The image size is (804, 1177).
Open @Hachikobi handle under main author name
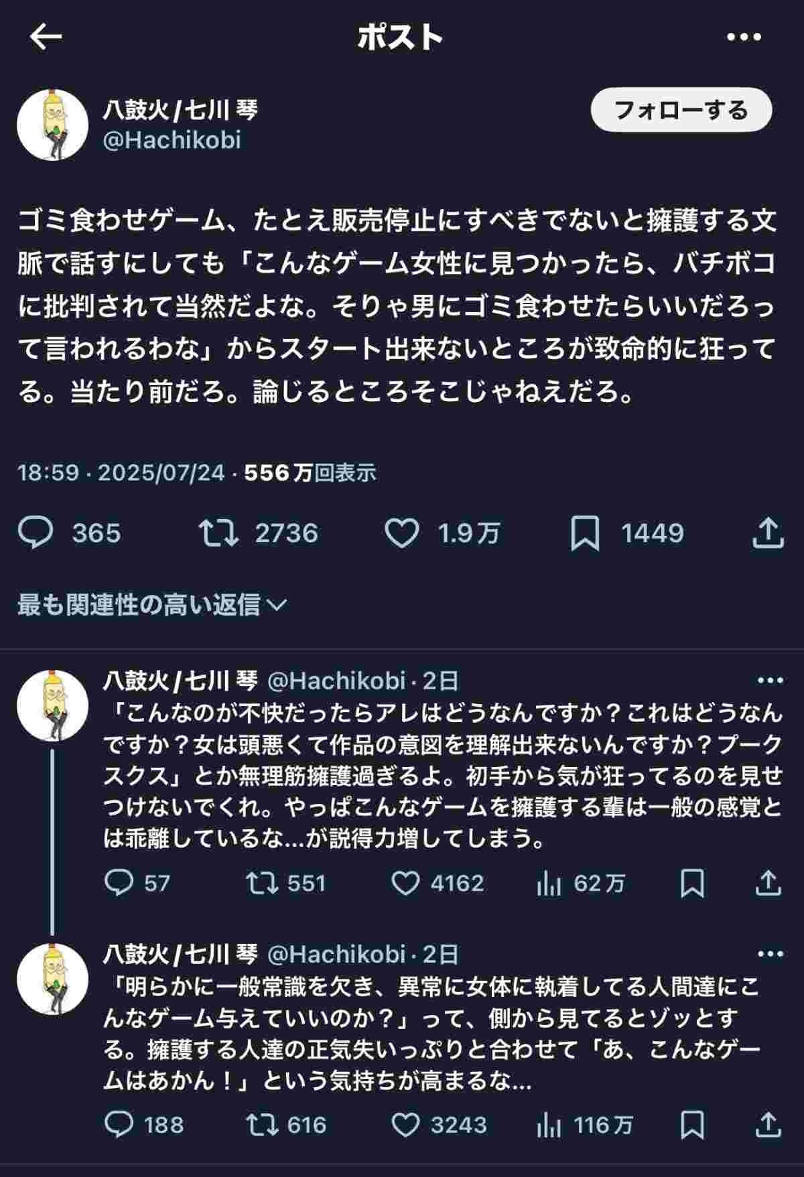172,140
